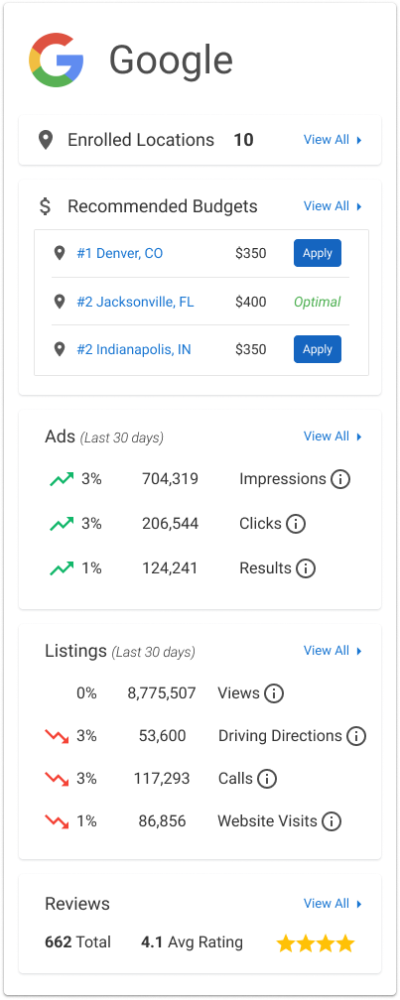Open the #2 Jacksonville, FL location link
400x1000 pixels.
pyautogui.click(x=135, y=302)
